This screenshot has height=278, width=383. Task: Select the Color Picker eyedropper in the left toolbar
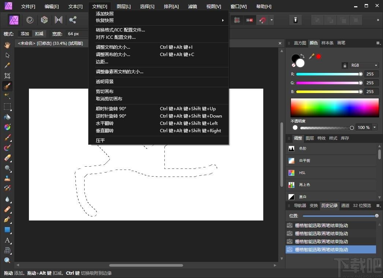(7, 66)
